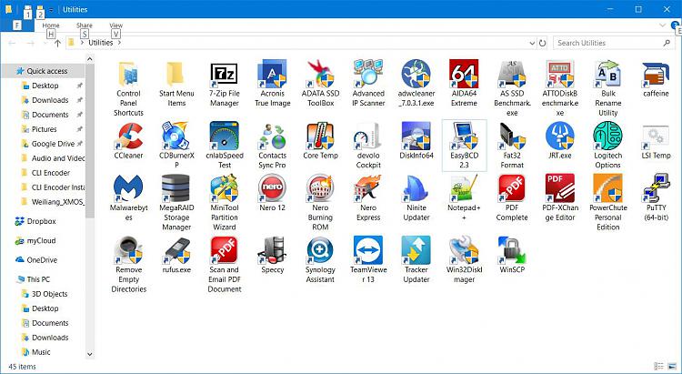
Task: Select the caffeine shortcut
Action: [x=656, y=75]
